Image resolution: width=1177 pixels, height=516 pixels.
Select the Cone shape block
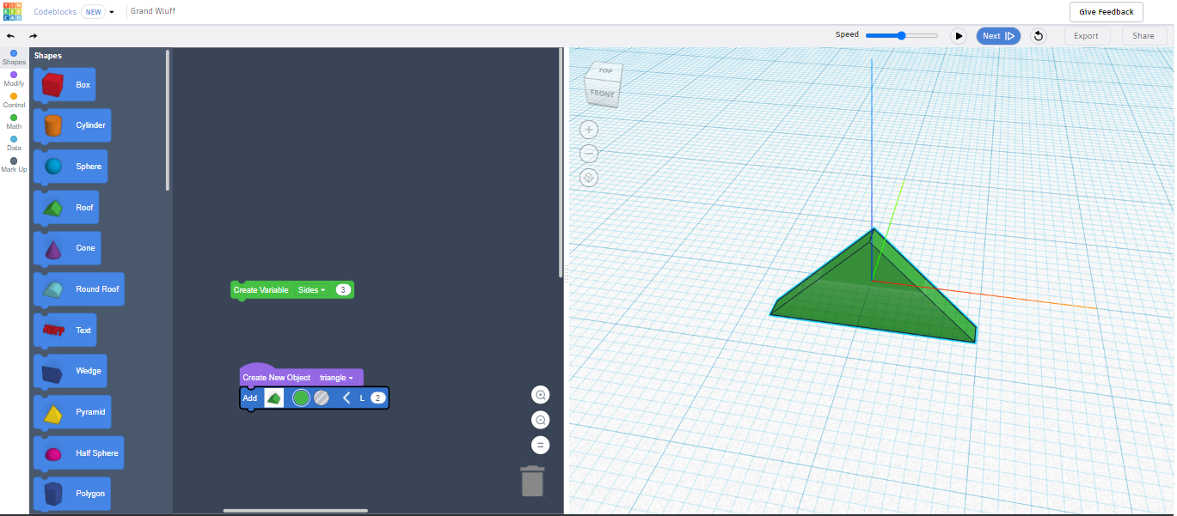coord(67,248)
